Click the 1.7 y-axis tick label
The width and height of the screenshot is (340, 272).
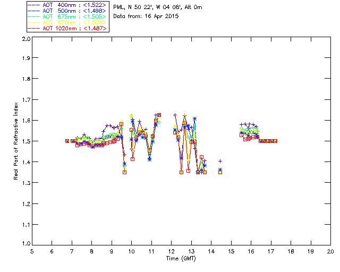26,100
